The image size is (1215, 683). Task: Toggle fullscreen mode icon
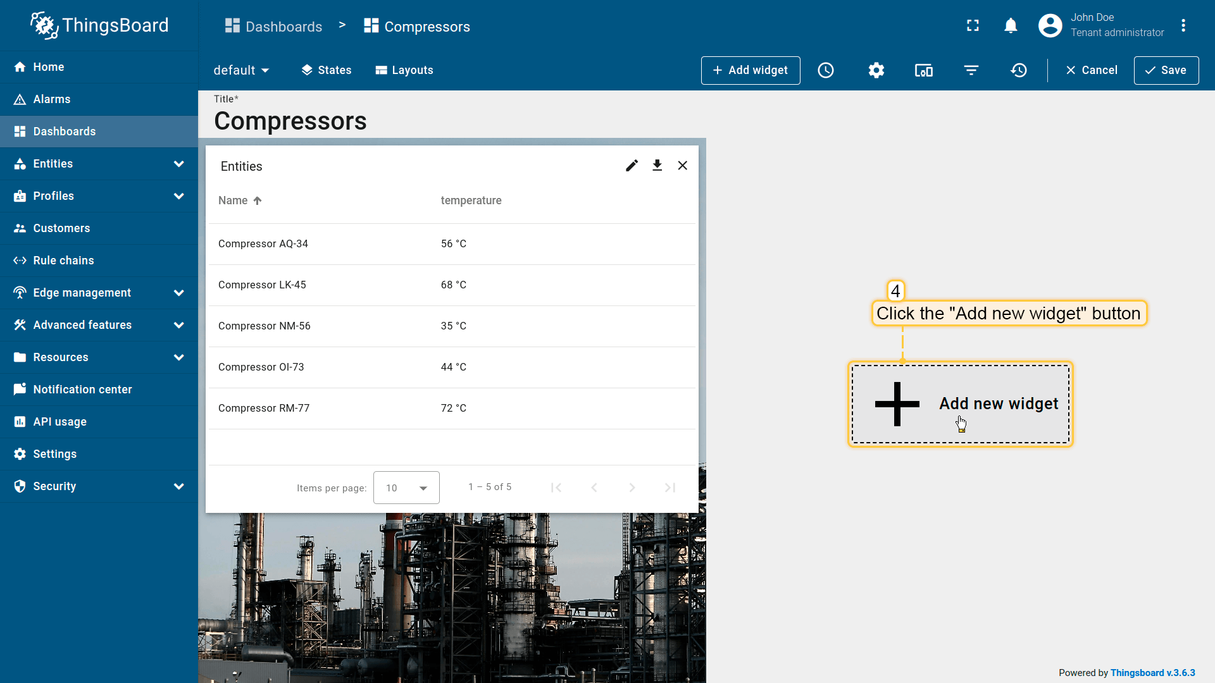pyautogui.click(x=973, y=26)
